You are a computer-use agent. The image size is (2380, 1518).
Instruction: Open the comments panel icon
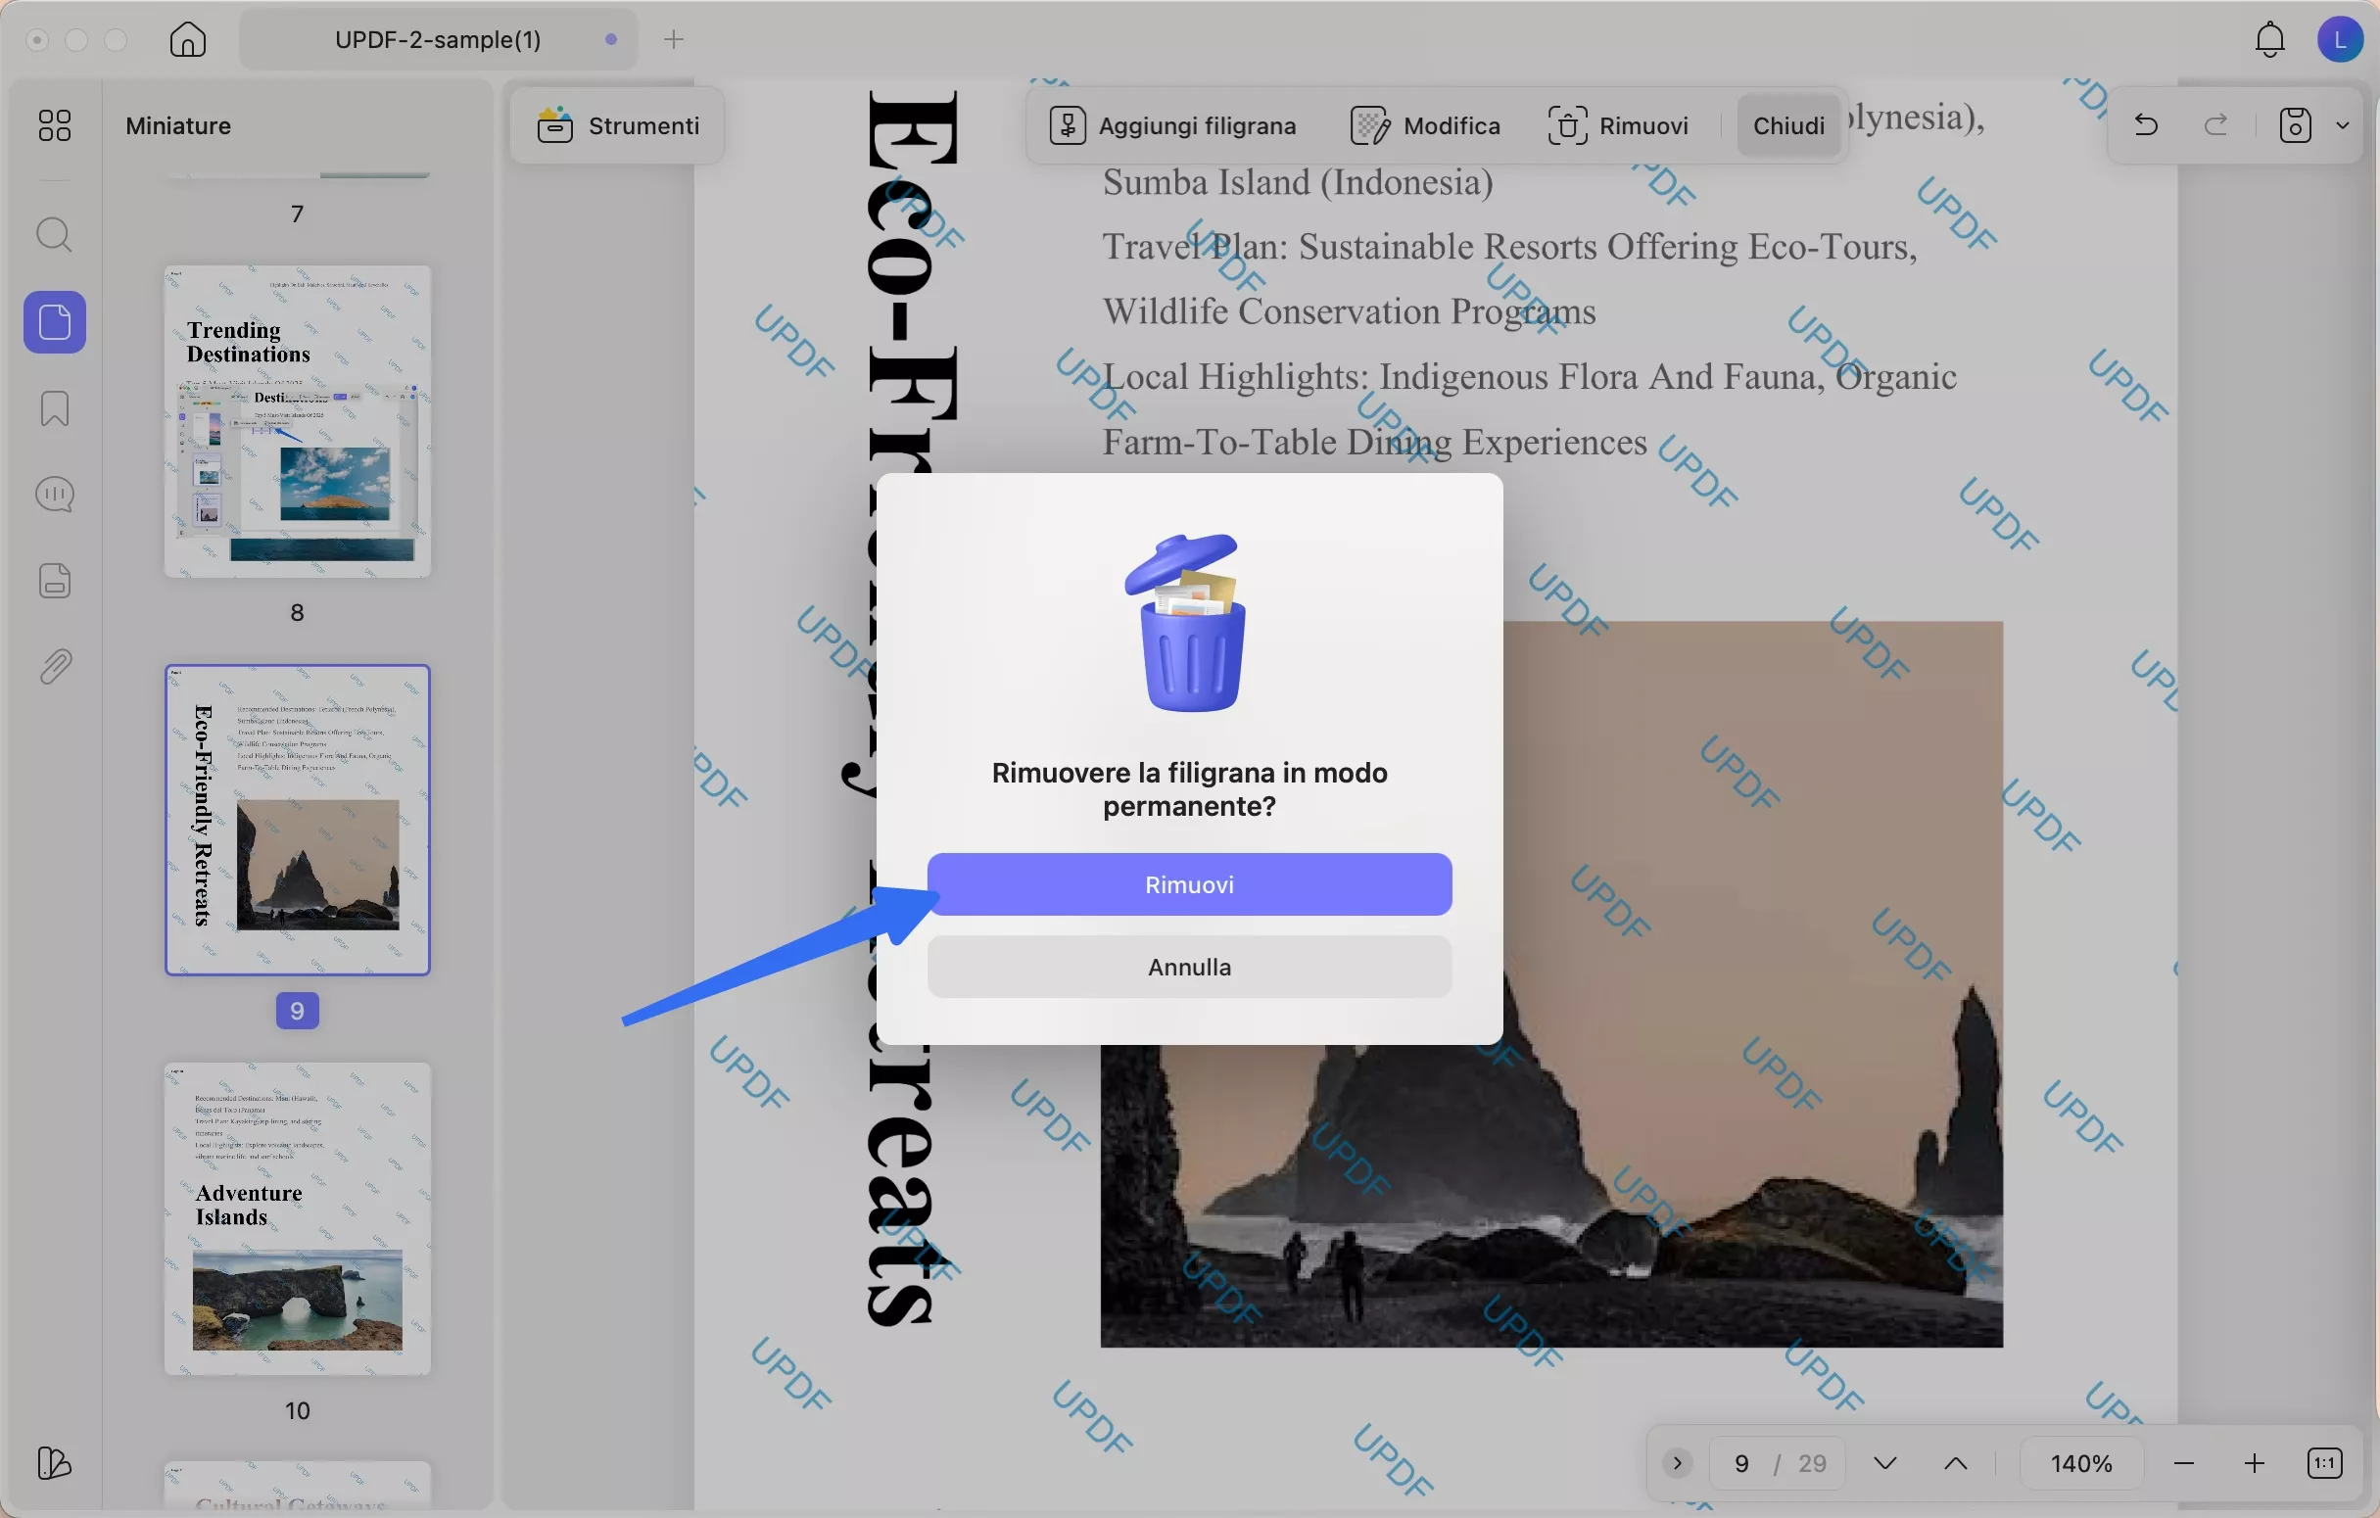tap(55, 495)
